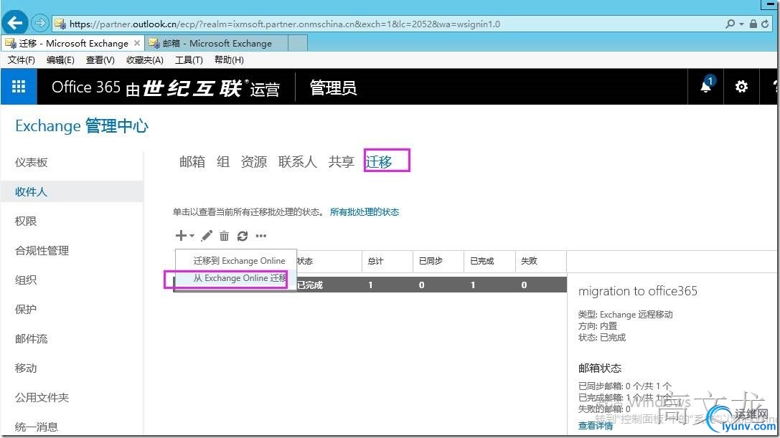Go to 收件人 in left navigation

point(32,192)
